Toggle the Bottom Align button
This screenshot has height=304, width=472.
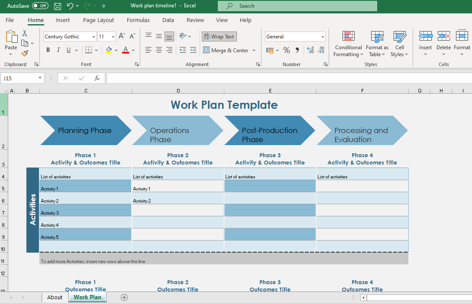pos(169,36)
